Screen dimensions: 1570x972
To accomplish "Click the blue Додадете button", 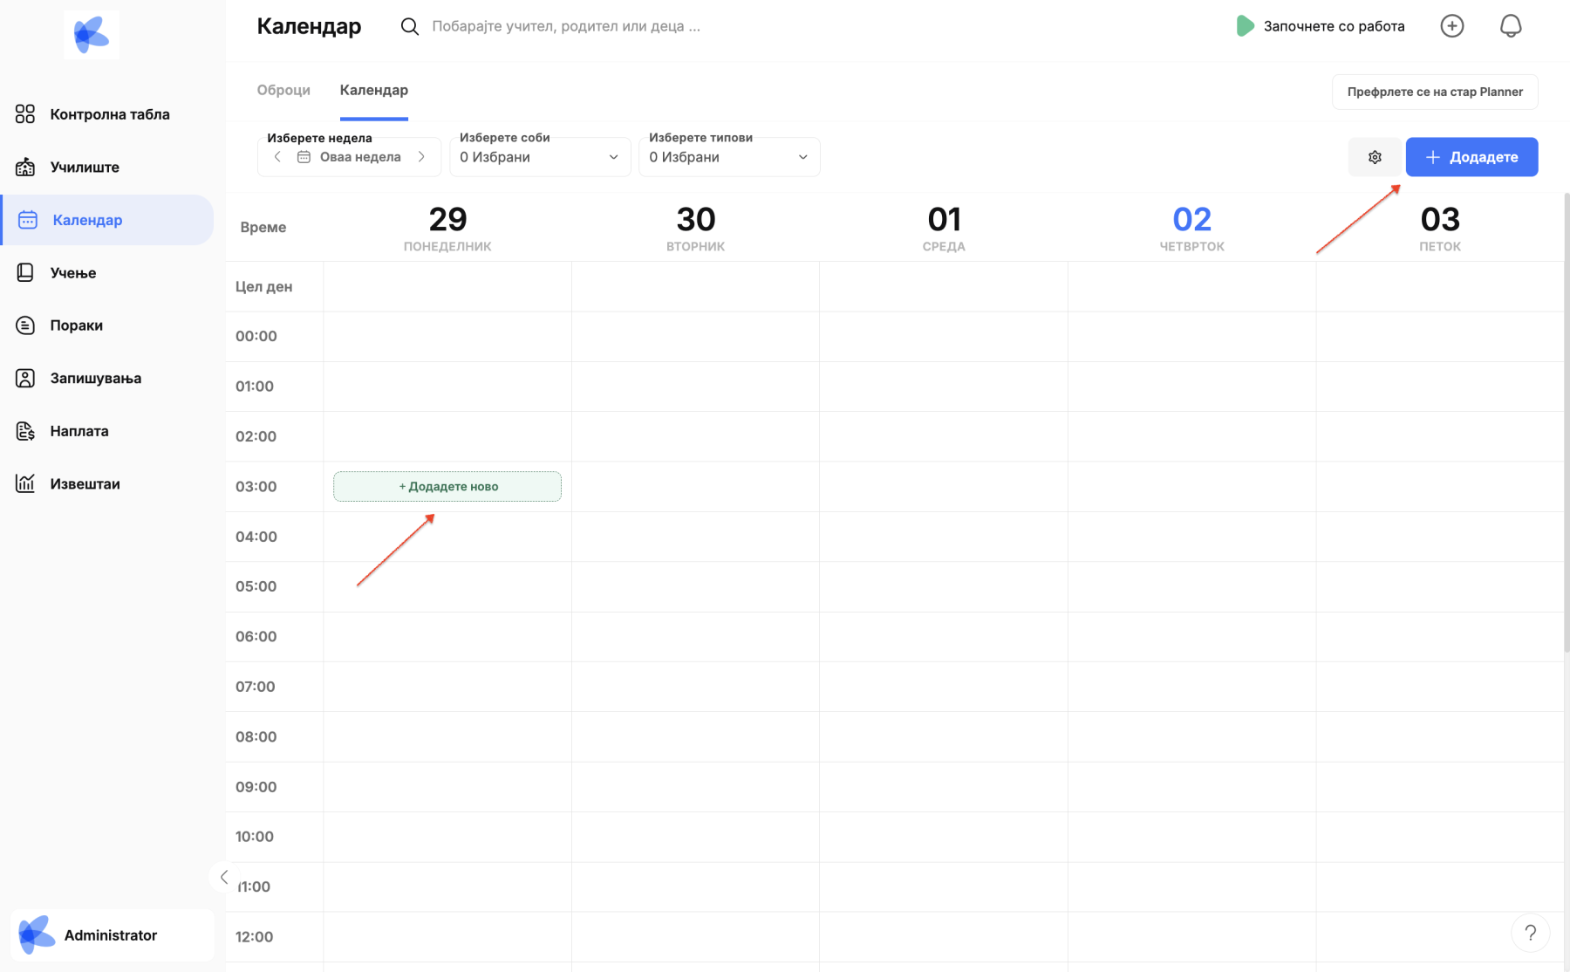I will [x=1471, y=157].
